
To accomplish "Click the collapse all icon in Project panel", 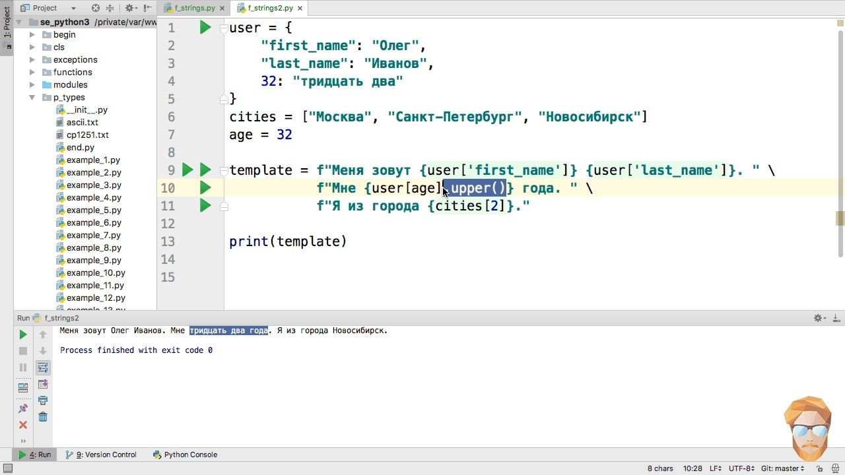I will point(110,8).
